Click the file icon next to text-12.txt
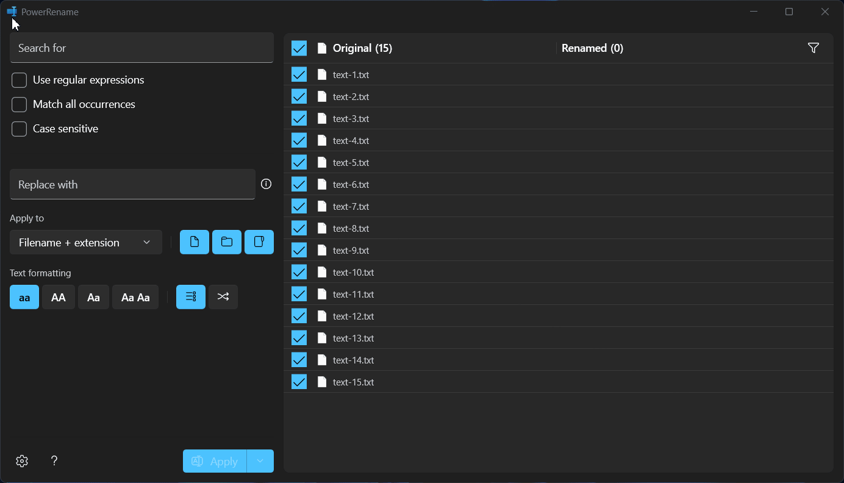Screen dimensions: 844x483 pyautogui.click(x=322, y=316)
